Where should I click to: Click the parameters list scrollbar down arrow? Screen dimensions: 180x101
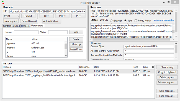pyautogui.click(x=66, y=56)
